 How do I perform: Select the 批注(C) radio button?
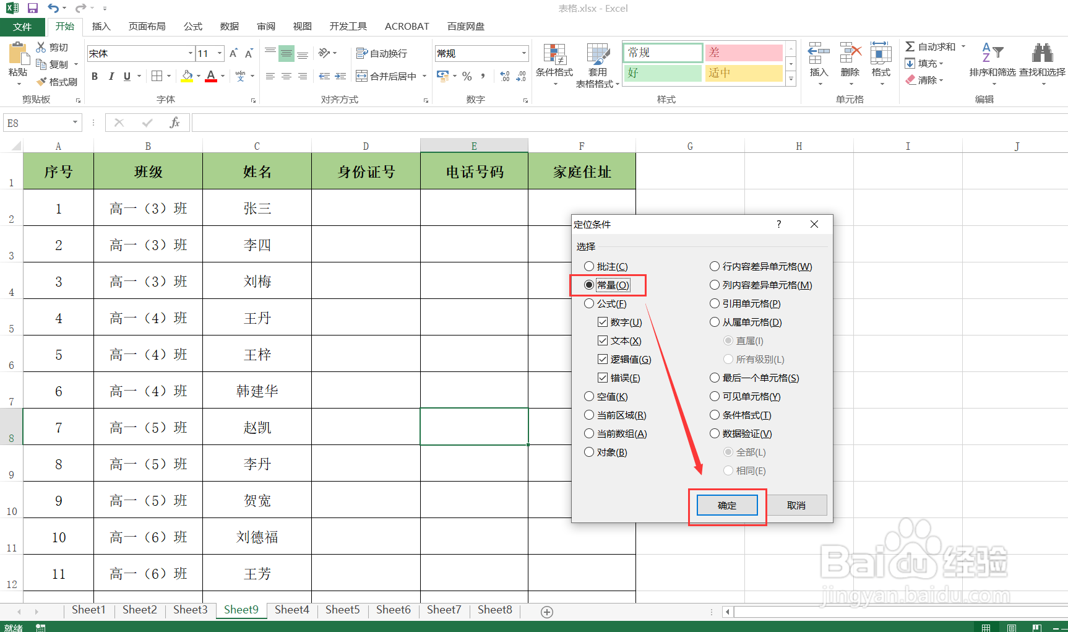[x=589, y=266]
